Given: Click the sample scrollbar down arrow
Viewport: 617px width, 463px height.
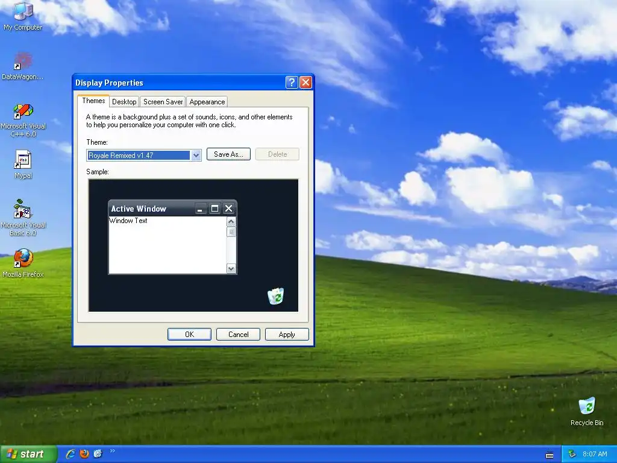Looking at the screenshot, I should tap(231, 269).
